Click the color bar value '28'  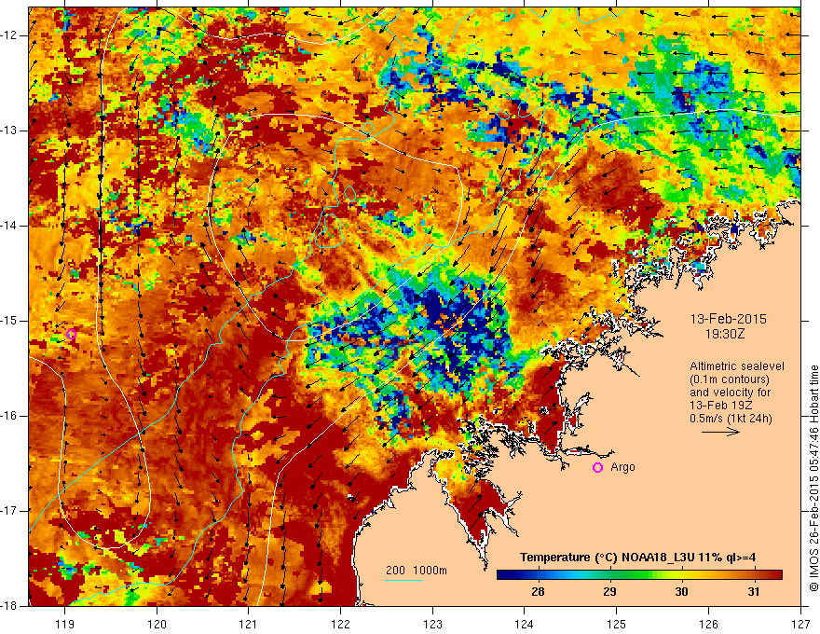point(538,592)
